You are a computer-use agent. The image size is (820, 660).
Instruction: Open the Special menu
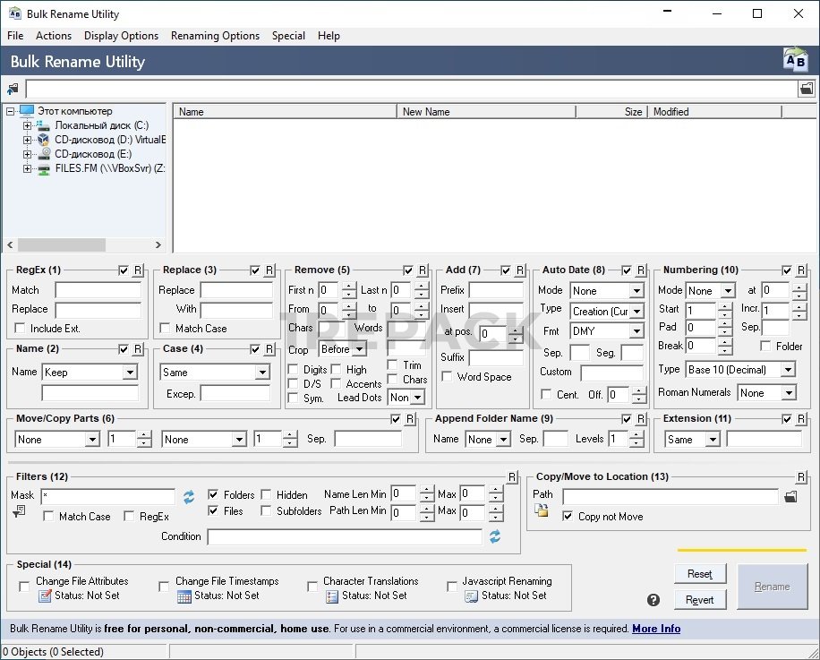288,36
